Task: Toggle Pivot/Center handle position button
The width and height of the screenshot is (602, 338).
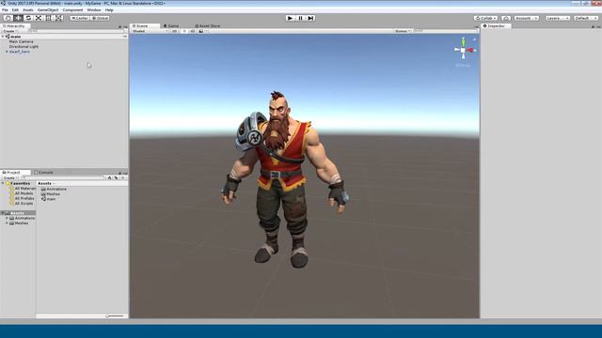Action: point(80,18)
